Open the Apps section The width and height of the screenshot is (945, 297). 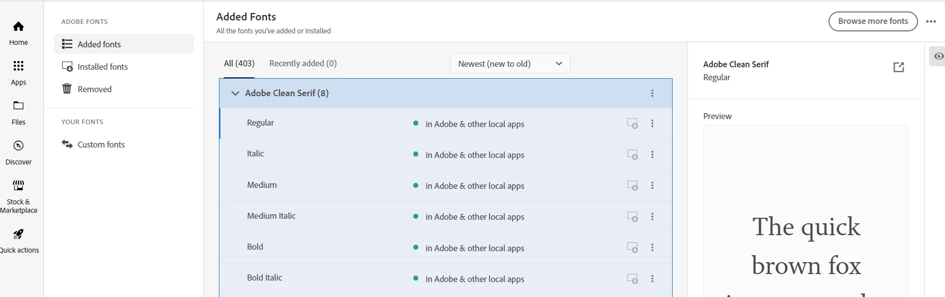(x=18, y=73)
